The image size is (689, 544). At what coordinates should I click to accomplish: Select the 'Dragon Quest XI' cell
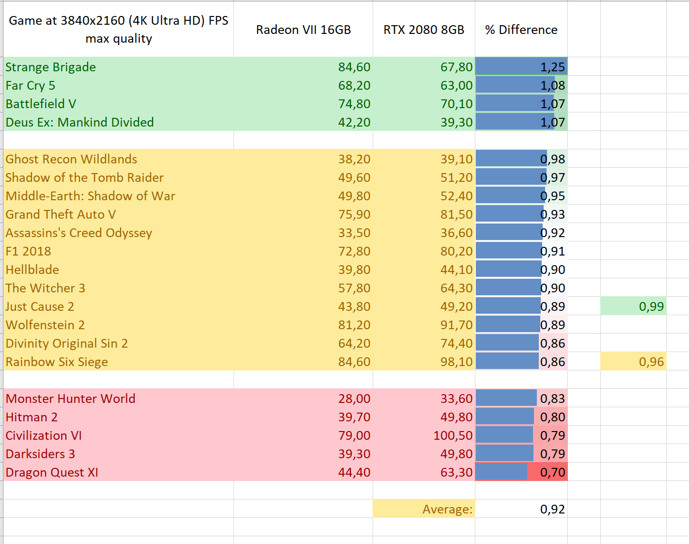pyautogui.click(x=119, y=472)
